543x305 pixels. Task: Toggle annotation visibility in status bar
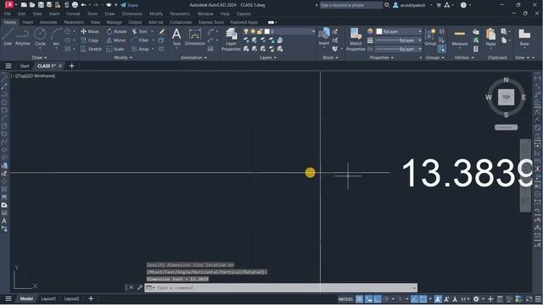[x=438, y=299]
